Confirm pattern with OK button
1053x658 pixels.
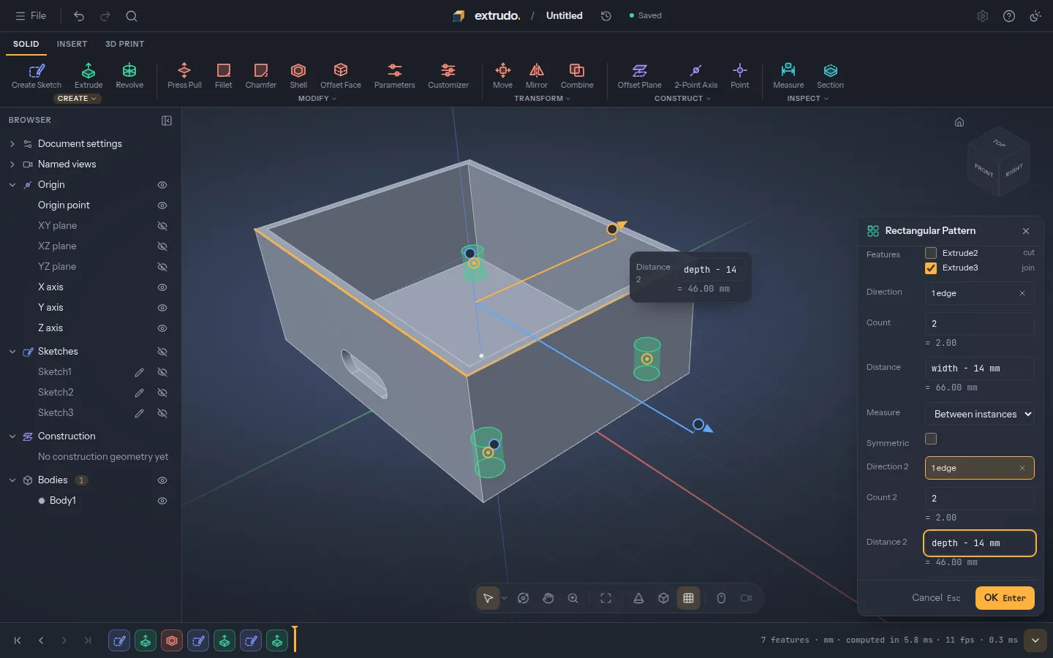pyautogui.click(x=1005, y=598)
